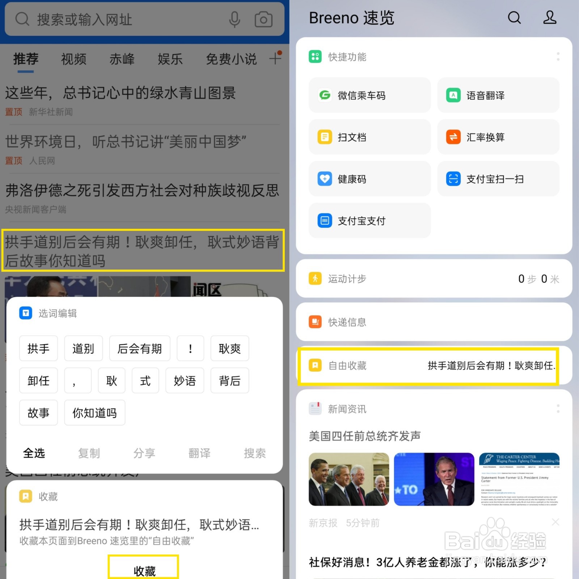Open 支付宝支付 payment shortcut
The width and height of the screenshot is (579, 579).
pyautogui.click(x=369, y=220)
